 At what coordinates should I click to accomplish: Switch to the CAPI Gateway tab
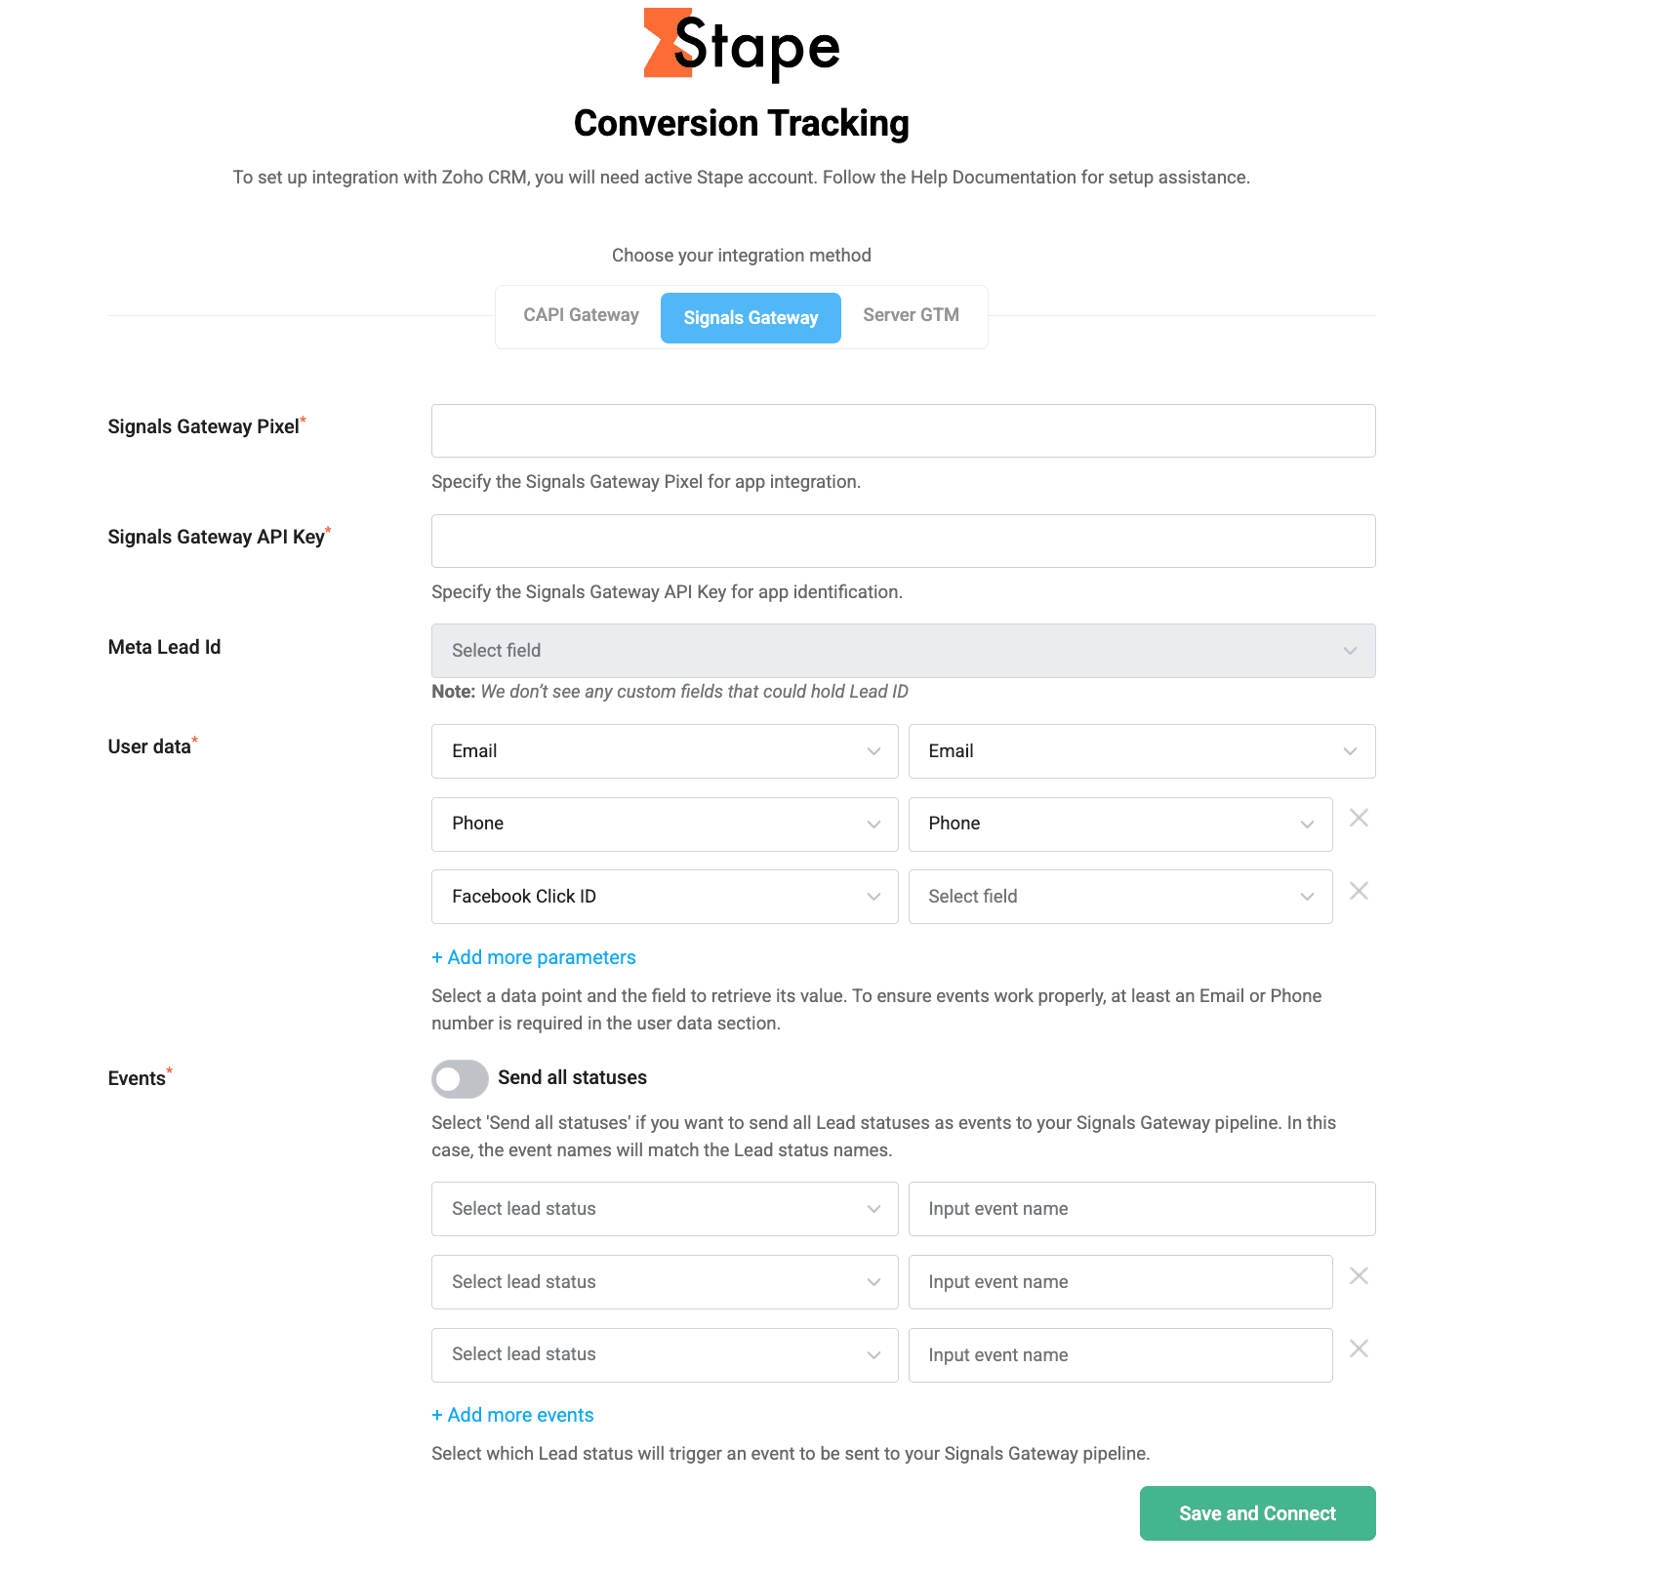tap(581, 315)
